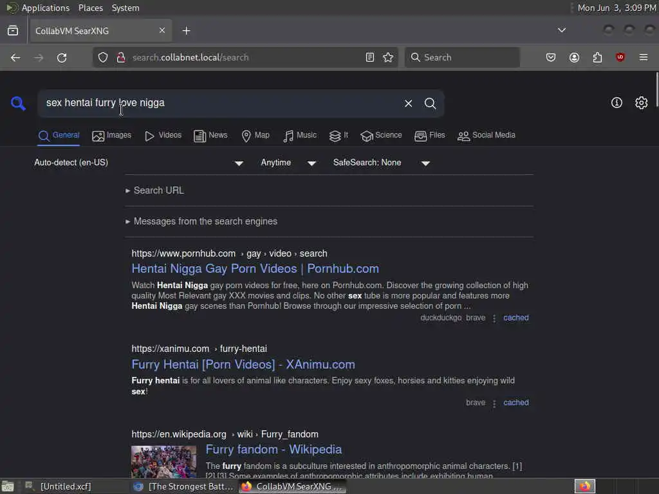This screenshot has width=659, height=494.
Task: Click the Firefox tray icon in bottom panel
Action: click(585, 486)
